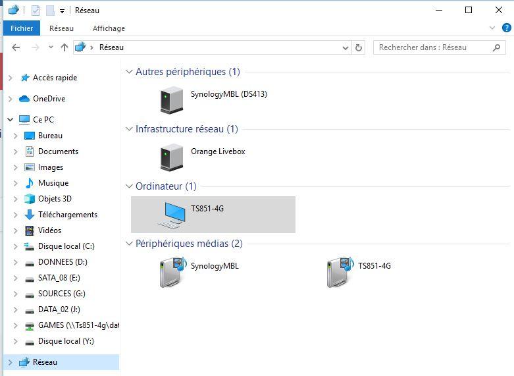Image resolution: width=514 pixels, height=376 pixels.
Task: Click the Objets 3D cube icon
Action: click(30, 199)
